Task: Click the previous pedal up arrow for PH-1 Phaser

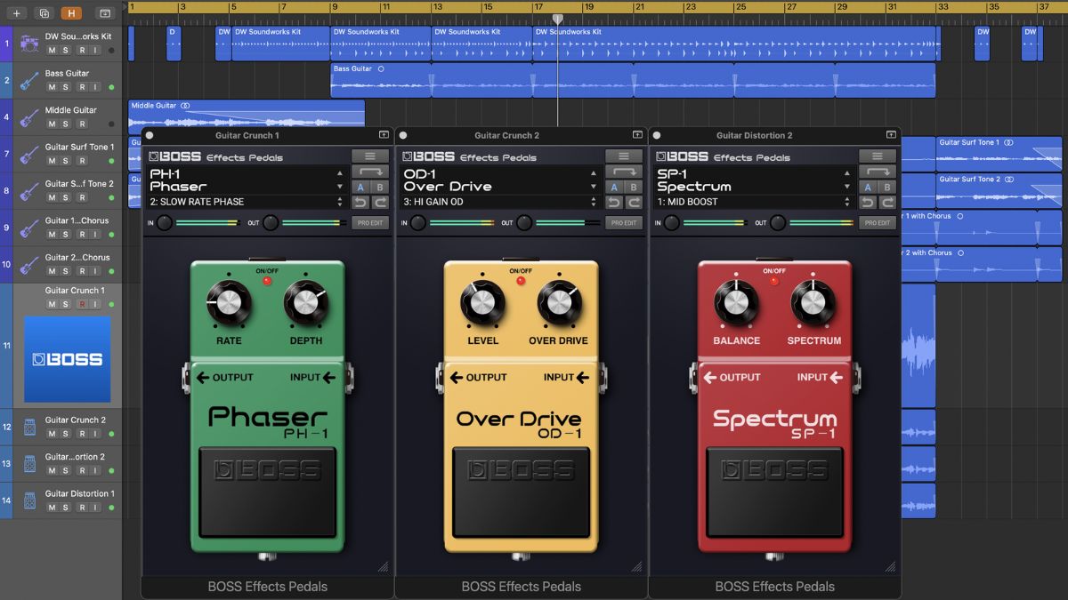Action: coord(339,173)
